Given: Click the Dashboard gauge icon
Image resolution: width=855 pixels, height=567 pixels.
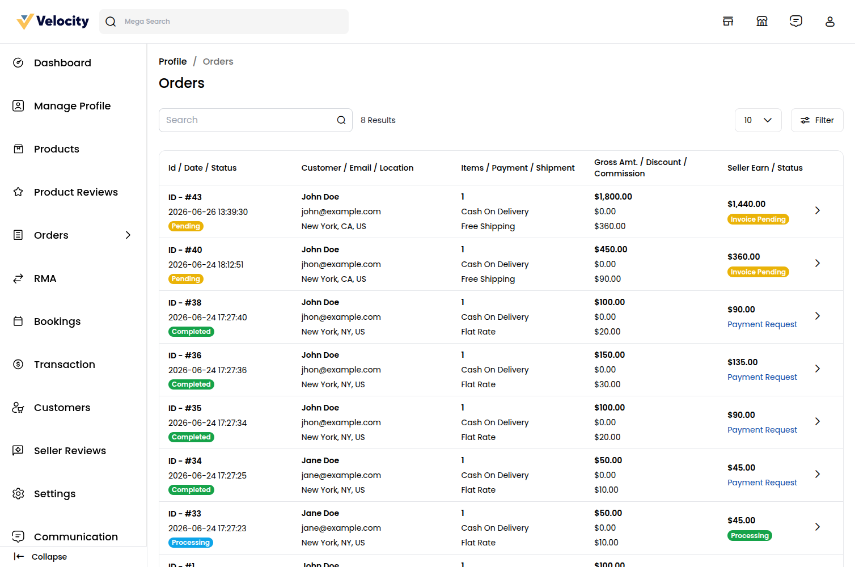Looking at the screenshot, I should coord(18,63).
